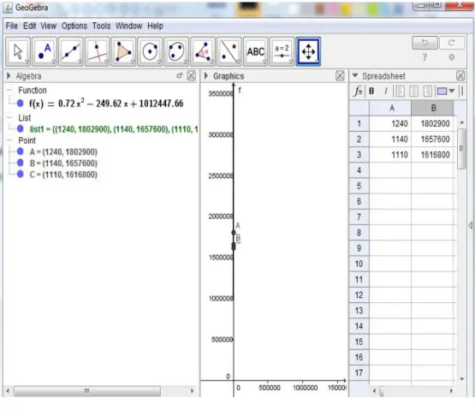Collapse the Point group in Algebra

[9, 140]
